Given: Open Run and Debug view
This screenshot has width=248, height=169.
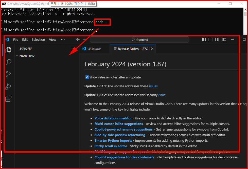Looking at the screenshot, I should pos(8,87).
